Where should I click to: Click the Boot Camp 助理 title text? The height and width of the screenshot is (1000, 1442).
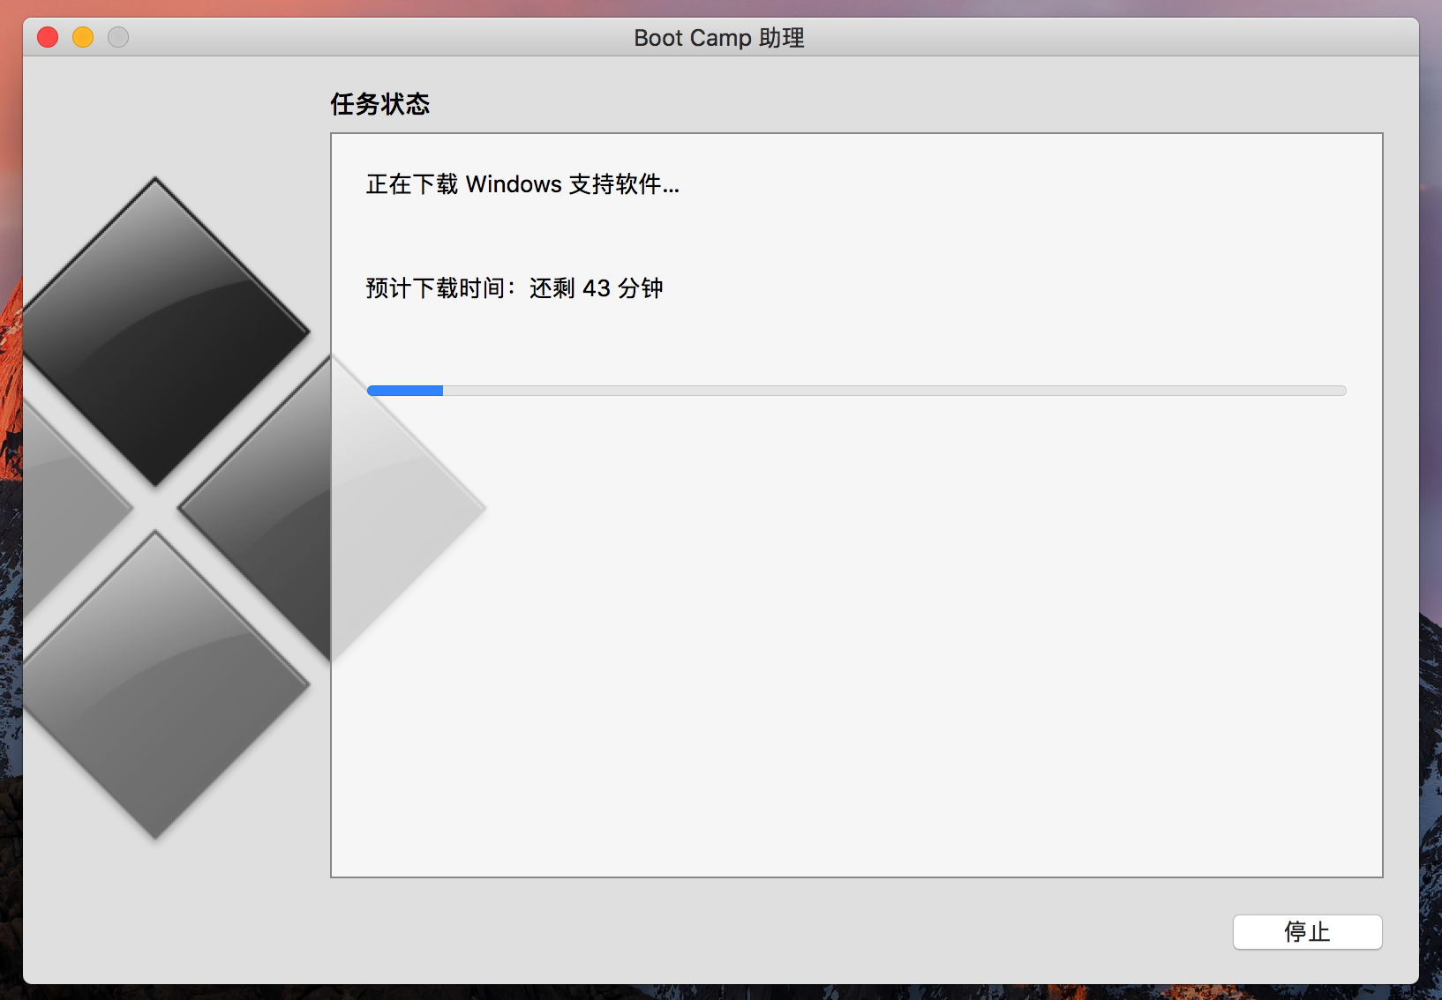pos(719,38)
